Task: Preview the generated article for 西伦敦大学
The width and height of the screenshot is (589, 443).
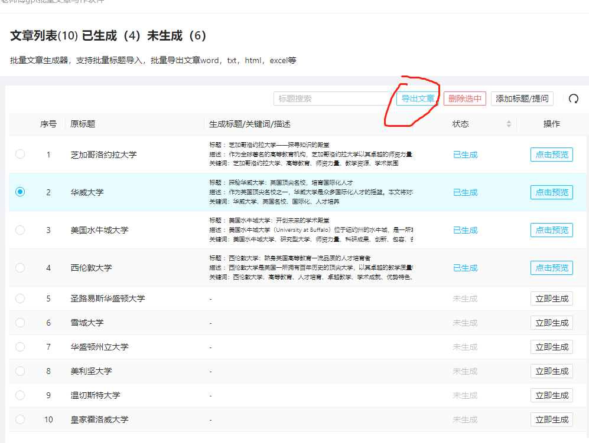Action: 551,267
